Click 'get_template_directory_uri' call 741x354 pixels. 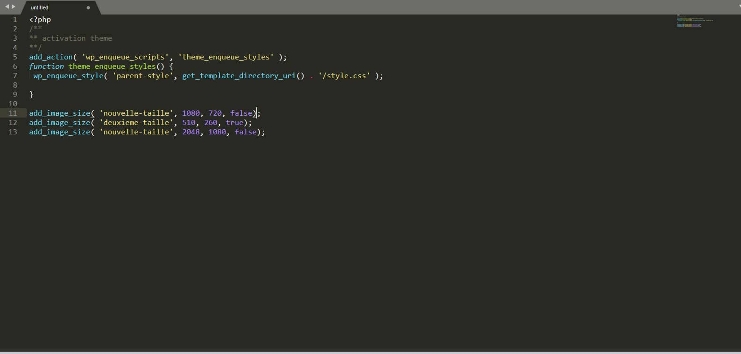[239, 75]
